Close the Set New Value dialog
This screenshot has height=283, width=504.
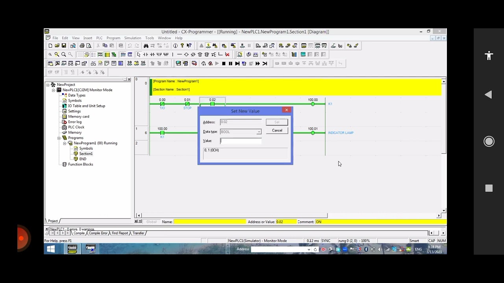click(287, 110)
